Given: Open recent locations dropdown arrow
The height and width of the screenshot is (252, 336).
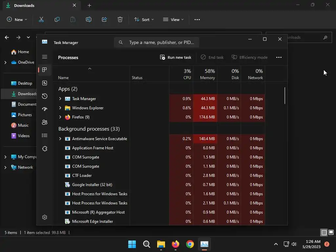Looking at the screenshot, I should [x=28, y=37].
